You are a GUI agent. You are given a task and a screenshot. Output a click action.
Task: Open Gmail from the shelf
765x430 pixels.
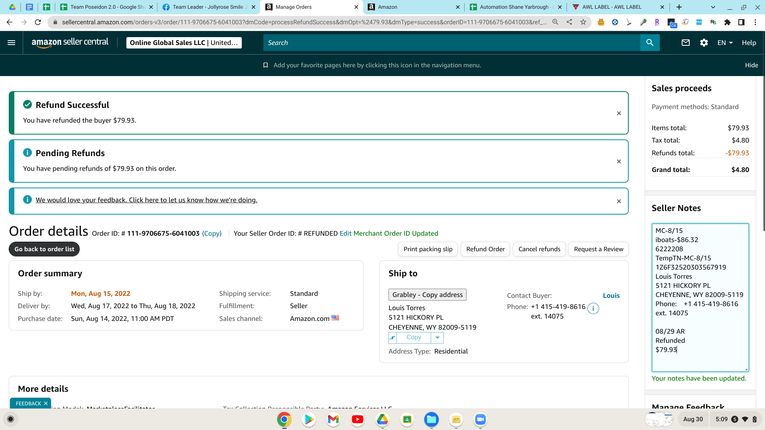333,419
